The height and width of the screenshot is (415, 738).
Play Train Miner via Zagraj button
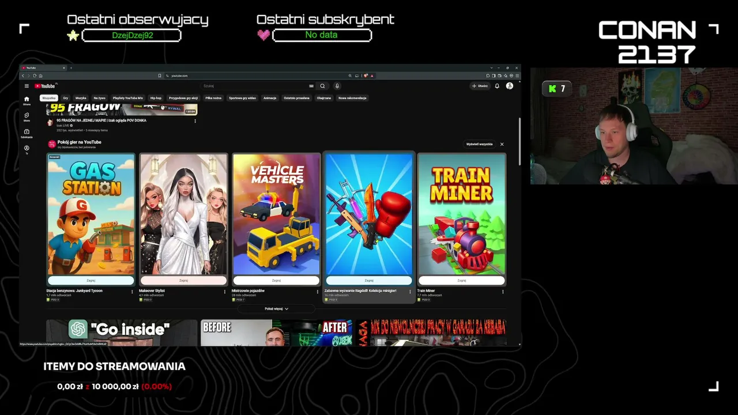coord(462,281)
